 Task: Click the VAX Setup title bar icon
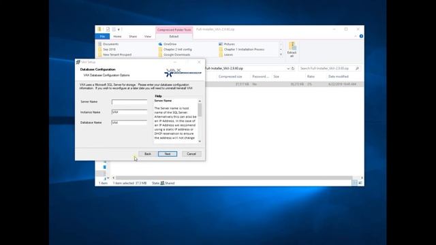click(x=78, y=62)
